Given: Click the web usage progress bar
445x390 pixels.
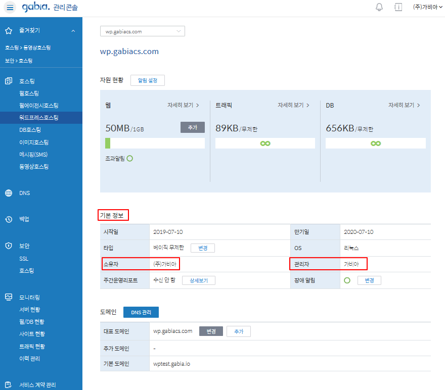Looking at the screenshot, I should (x=155, y=143).
